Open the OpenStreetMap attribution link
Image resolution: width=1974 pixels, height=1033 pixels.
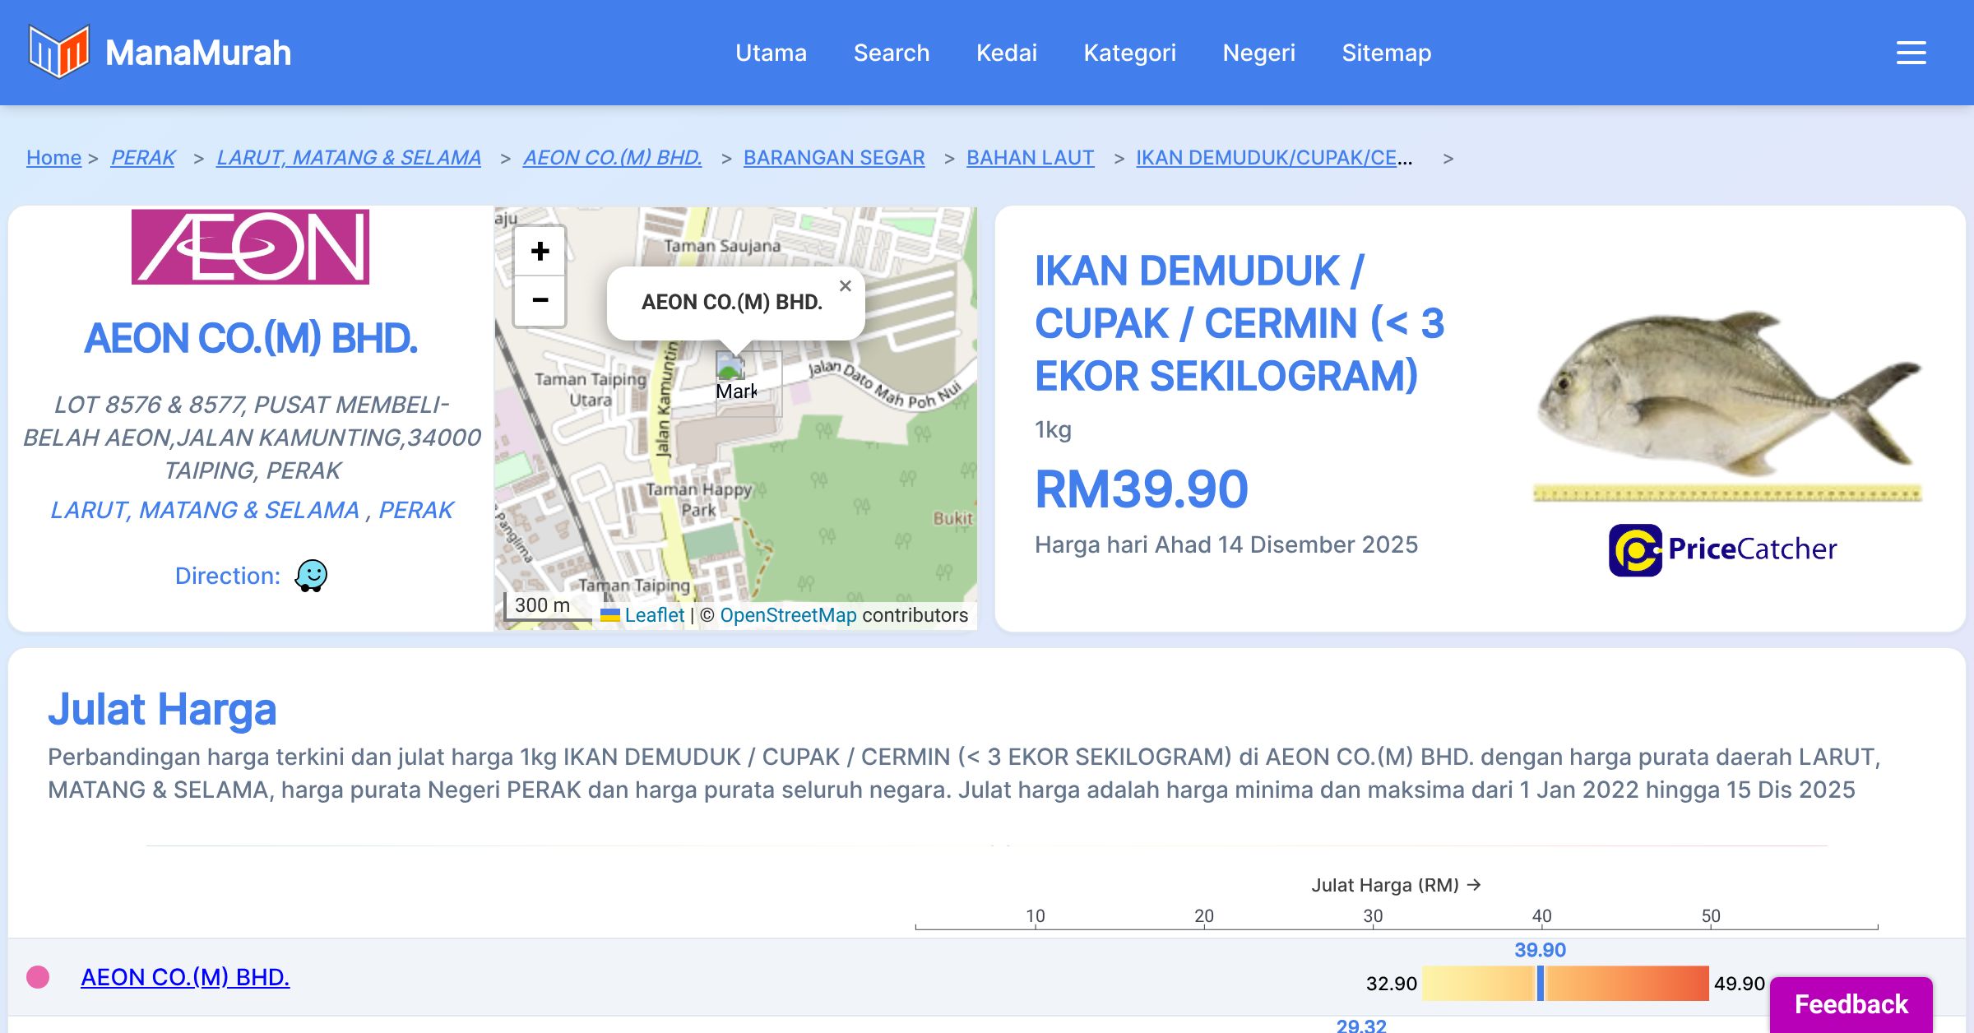click(788, 615)
